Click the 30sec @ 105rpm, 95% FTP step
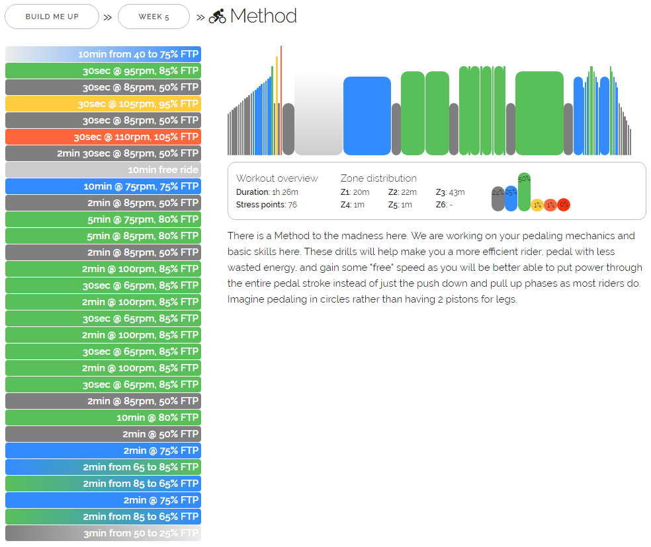The image size is (651, 547). [103, 104]
